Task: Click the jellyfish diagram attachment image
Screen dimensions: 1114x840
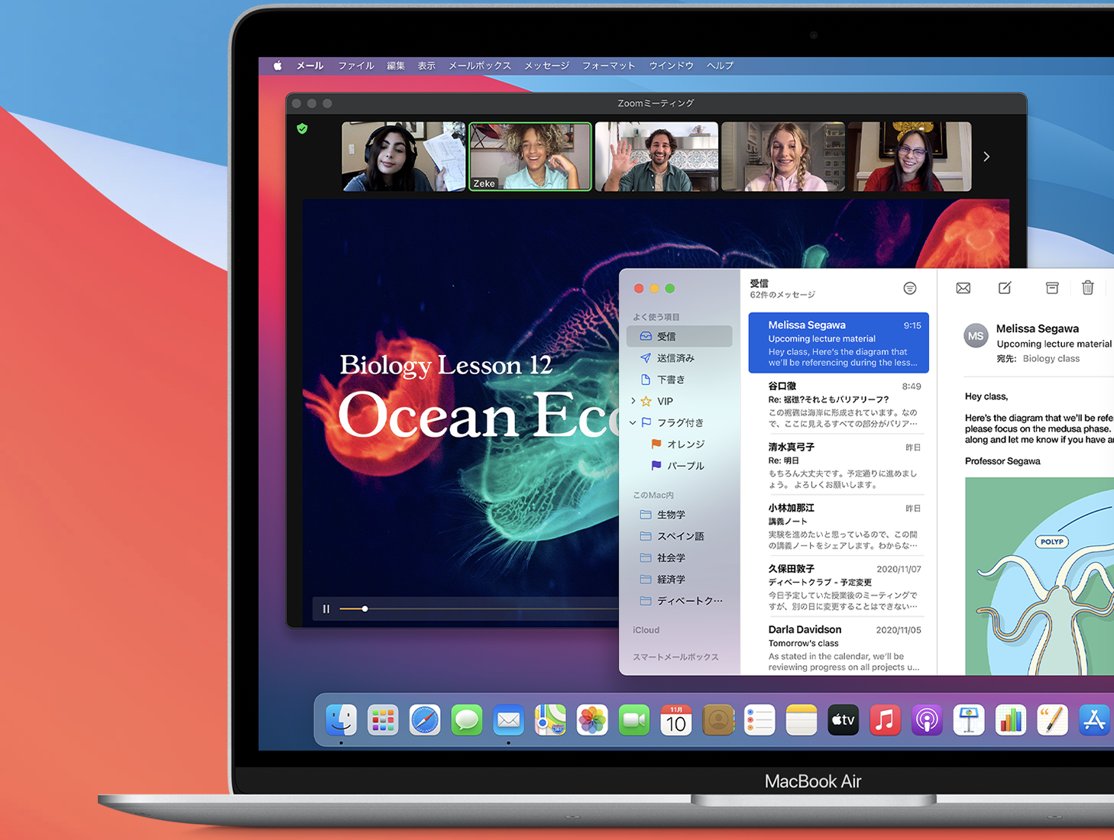Action: pos(1039,576)
